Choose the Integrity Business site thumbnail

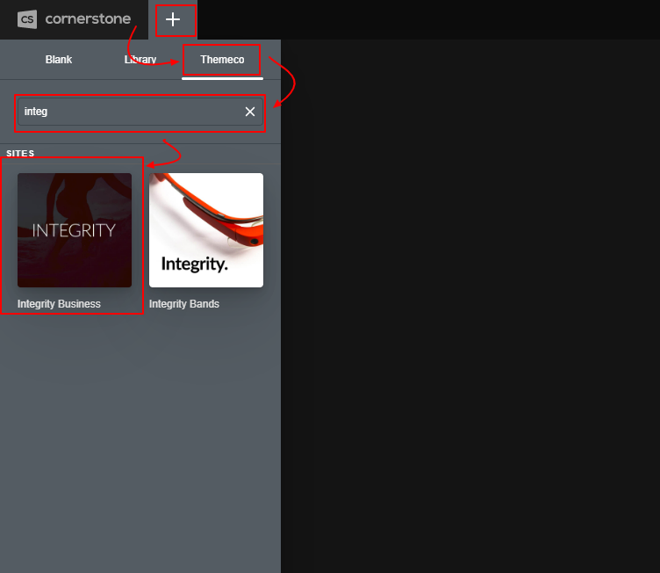click(x=75, y=230)
